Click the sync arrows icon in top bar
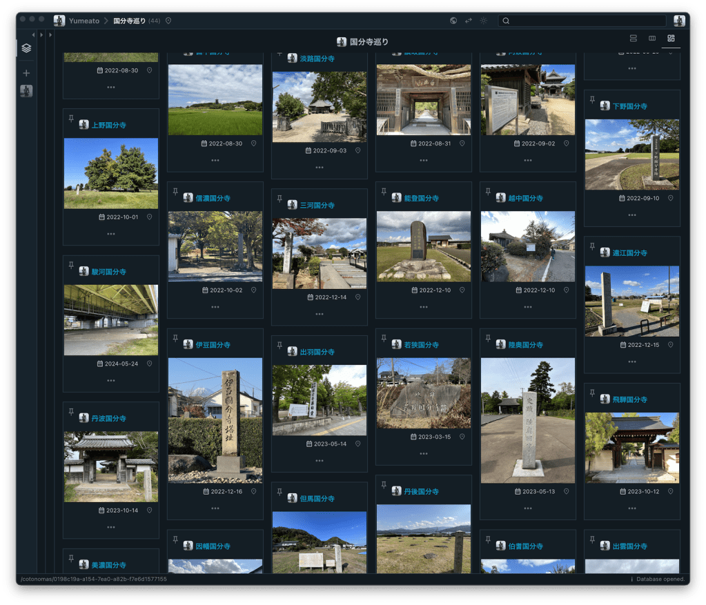706x605 pixels. click(x=469, y=21)
